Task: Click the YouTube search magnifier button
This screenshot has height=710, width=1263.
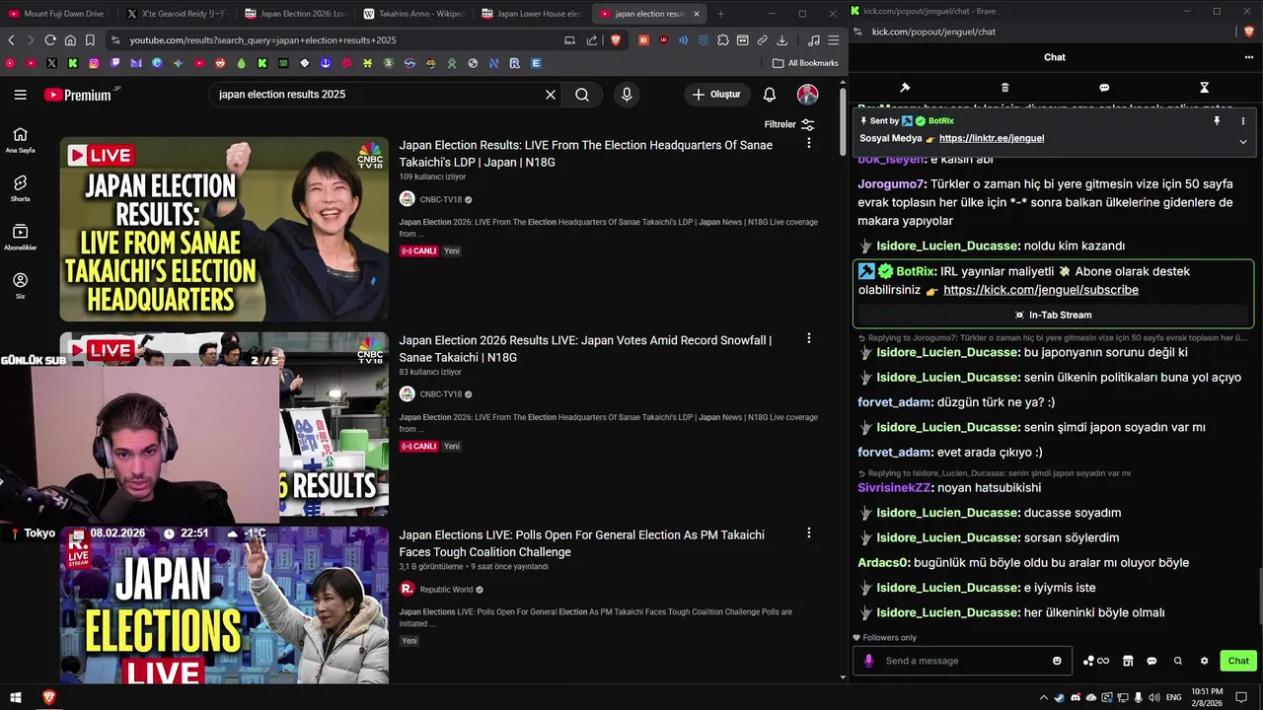Action: [582, 95]
